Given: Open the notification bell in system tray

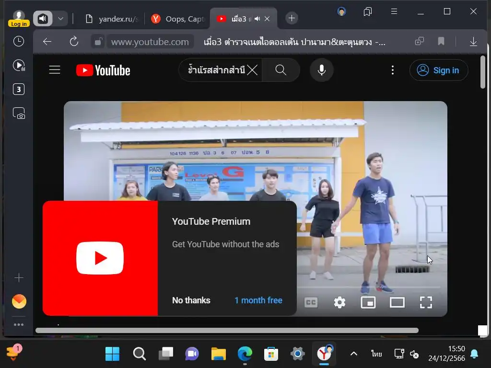Looking at the screenshot, I should tap(474, 354).
